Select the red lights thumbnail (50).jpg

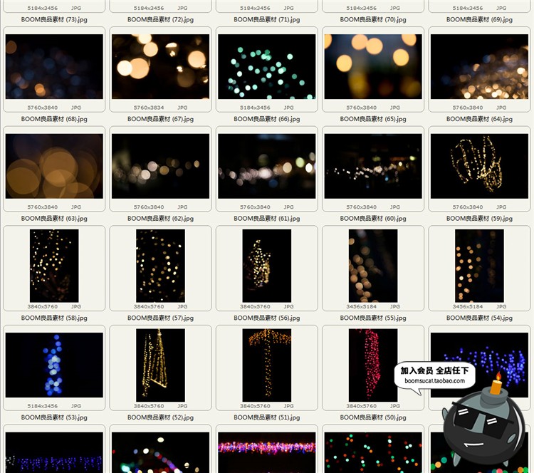pyautogui.click(x=372, y=363)
